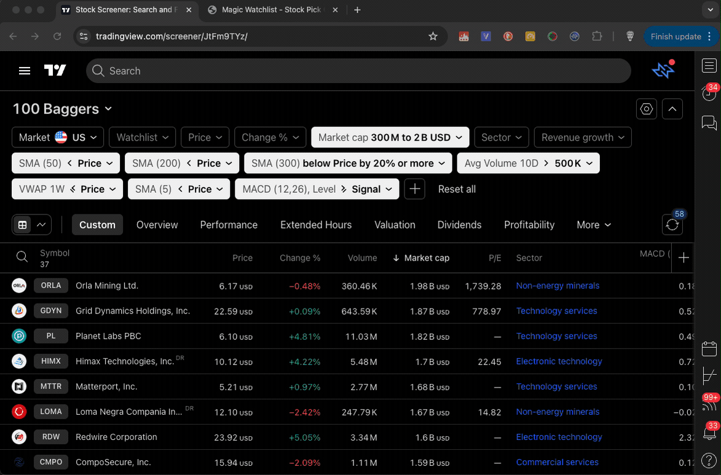
Task: Open the TradingView watchlist panel on right sidebar
Action: 709,65
